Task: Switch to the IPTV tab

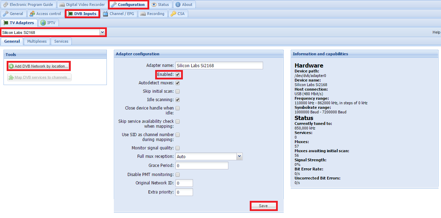Action: pos(48,23)
